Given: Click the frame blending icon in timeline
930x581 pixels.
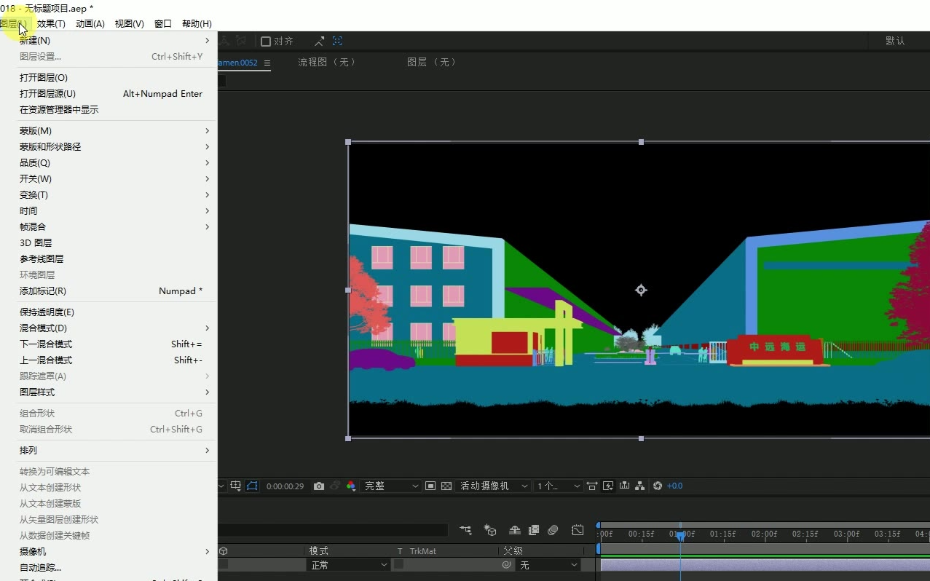Looking at the screenshot, I should (534, 530).
